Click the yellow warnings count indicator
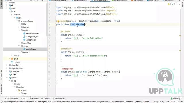The image size is (184, 103). point(169,4)
